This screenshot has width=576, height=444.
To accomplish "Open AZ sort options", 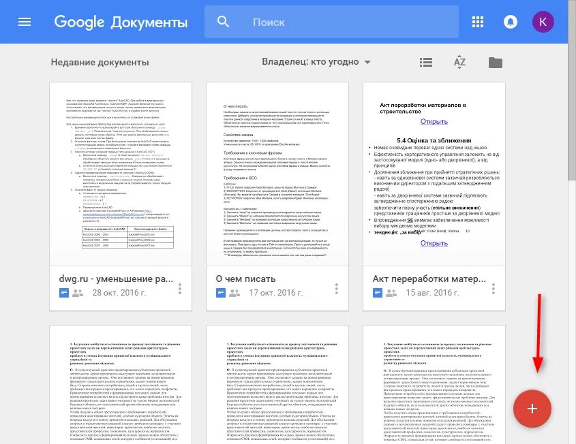I will 459,63.
